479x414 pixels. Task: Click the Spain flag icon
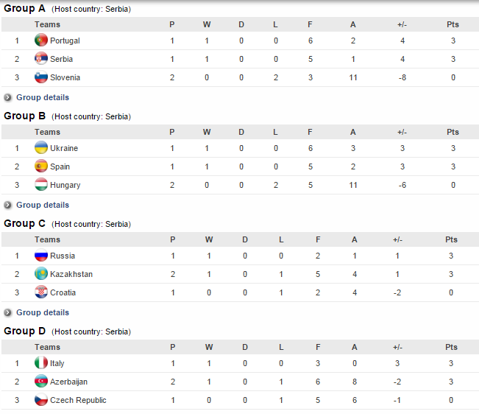[41, 166]
